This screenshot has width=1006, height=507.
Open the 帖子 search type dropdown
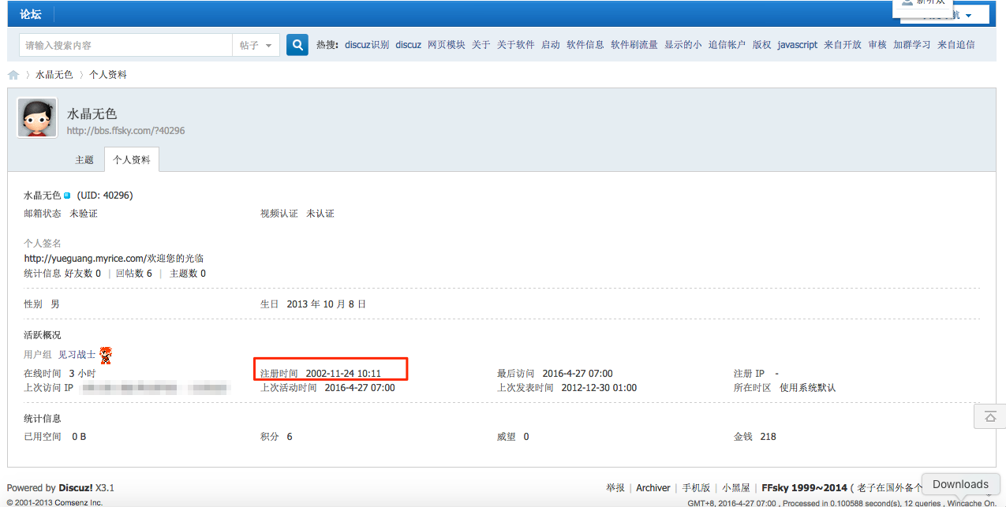tap(256, 45)
